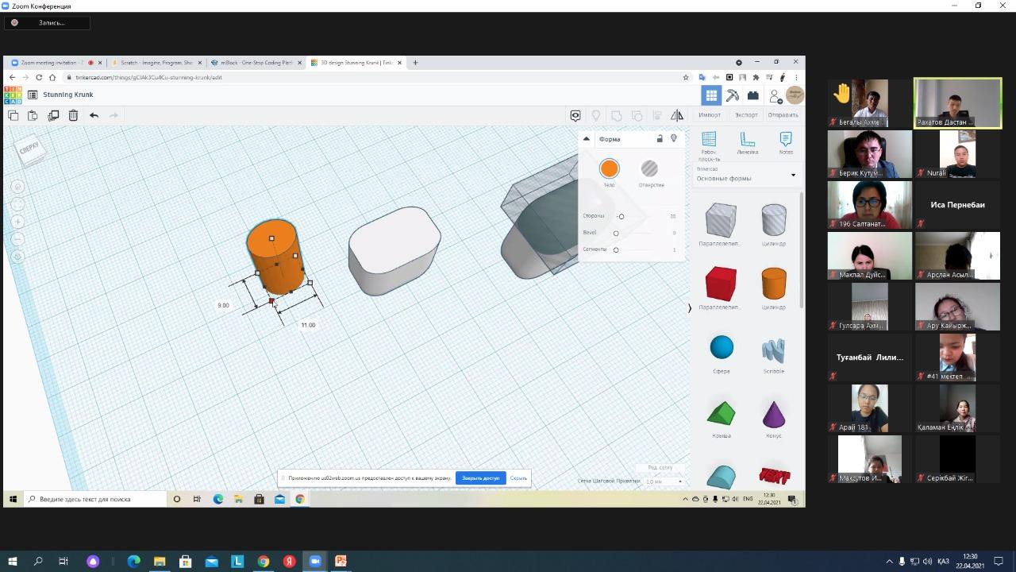The height and width of the screenshot is (572, 1016).
Task: Click the blue Закрыть доступ button
Action: pyautogui.click(x=480, y=478)
